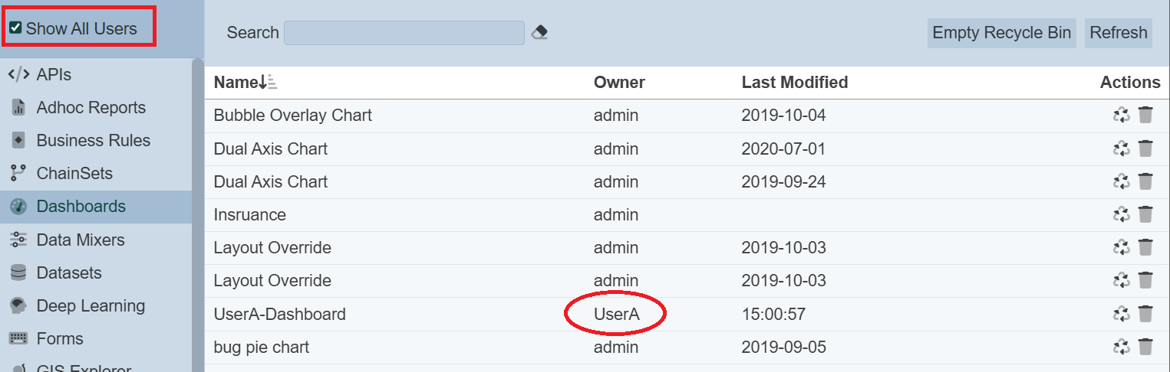Open Deep Learning in the sidebar
Screen dimensions: 1170x372
tap(91, 306)
